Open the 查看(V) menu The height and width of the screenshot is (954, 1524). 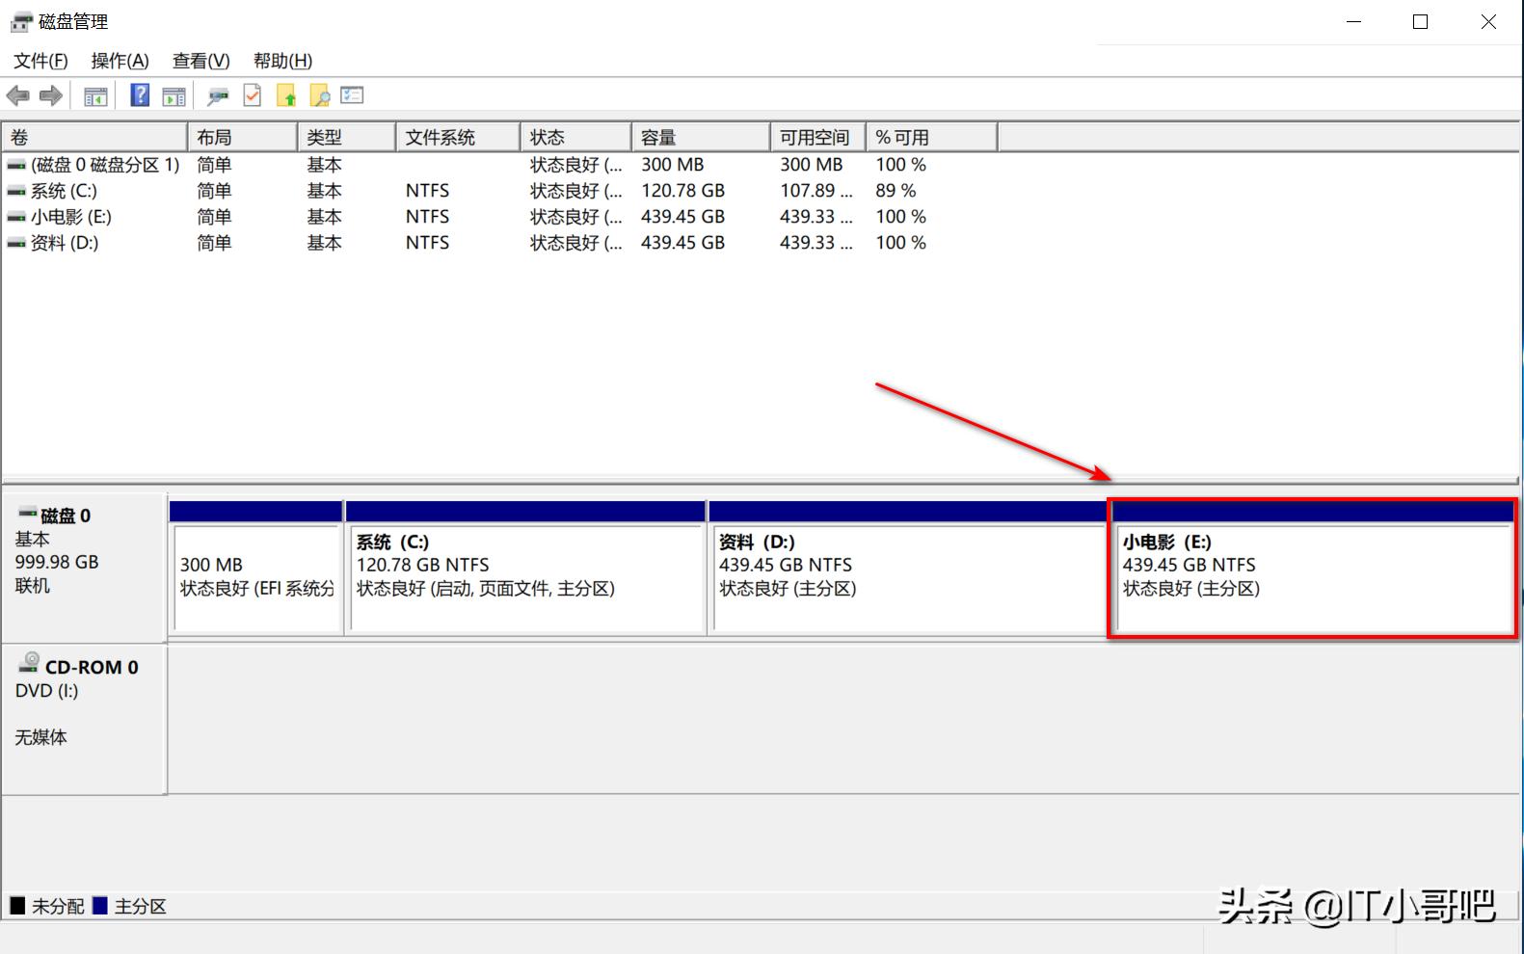pyautogui.click(x=201, y=61)
